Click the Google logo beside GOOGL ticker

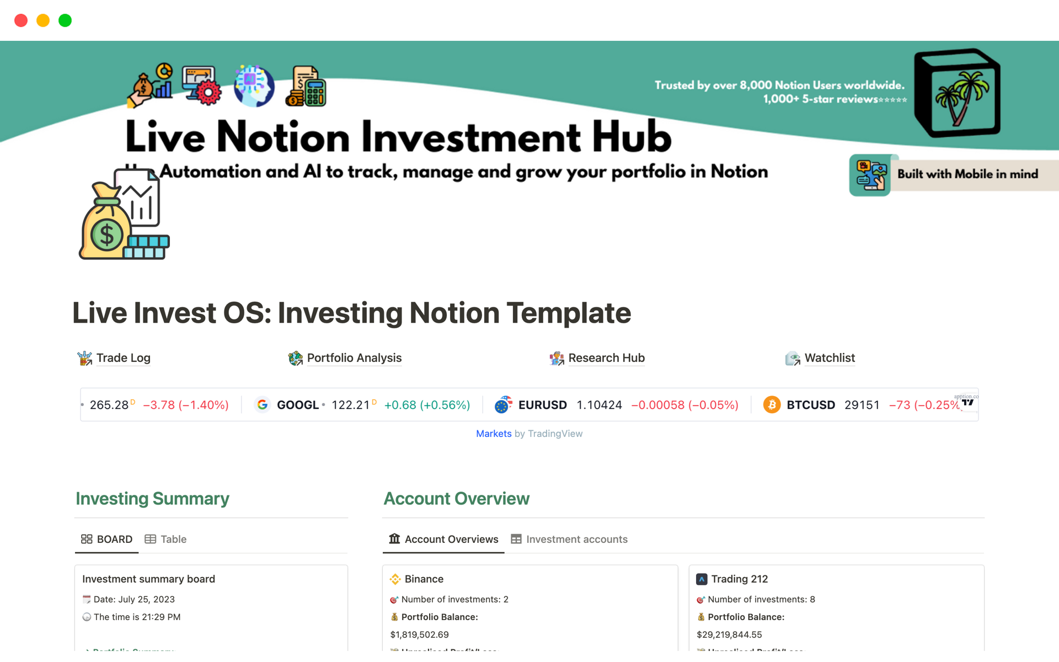click(x=263, y=404)
